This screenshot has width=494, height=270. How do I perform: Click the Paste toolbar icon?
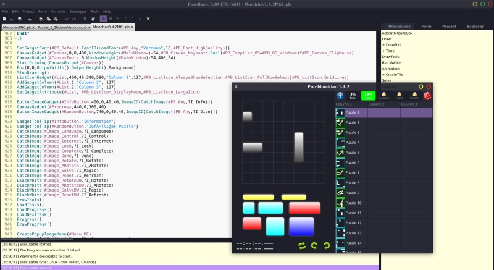tap(56, 19)
